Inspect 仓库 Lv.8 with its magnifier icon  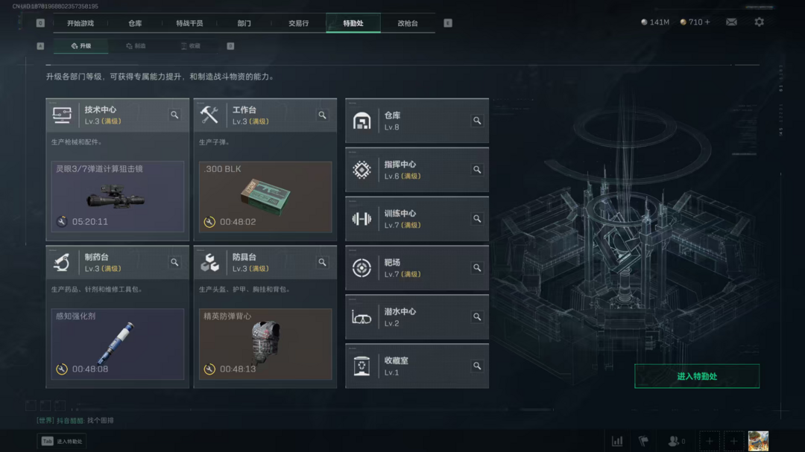(477, 121)
